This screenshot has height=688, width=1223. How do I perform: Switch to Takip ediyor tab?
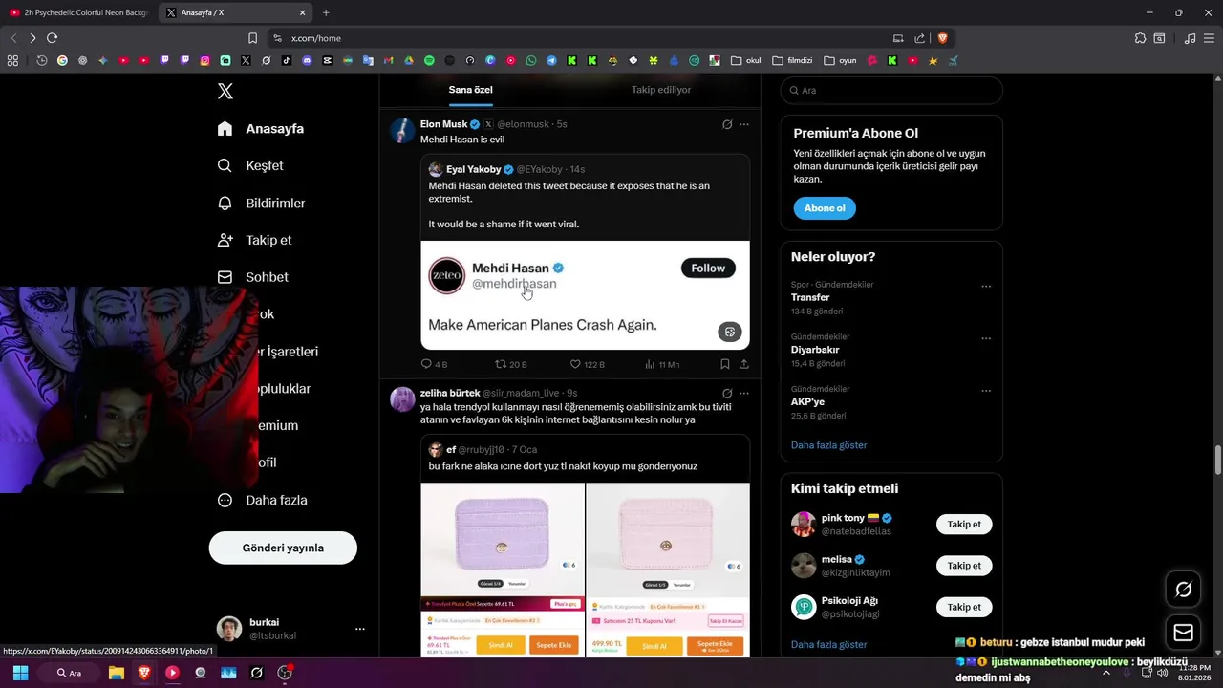pyautogui.click(x=661, y=90)
